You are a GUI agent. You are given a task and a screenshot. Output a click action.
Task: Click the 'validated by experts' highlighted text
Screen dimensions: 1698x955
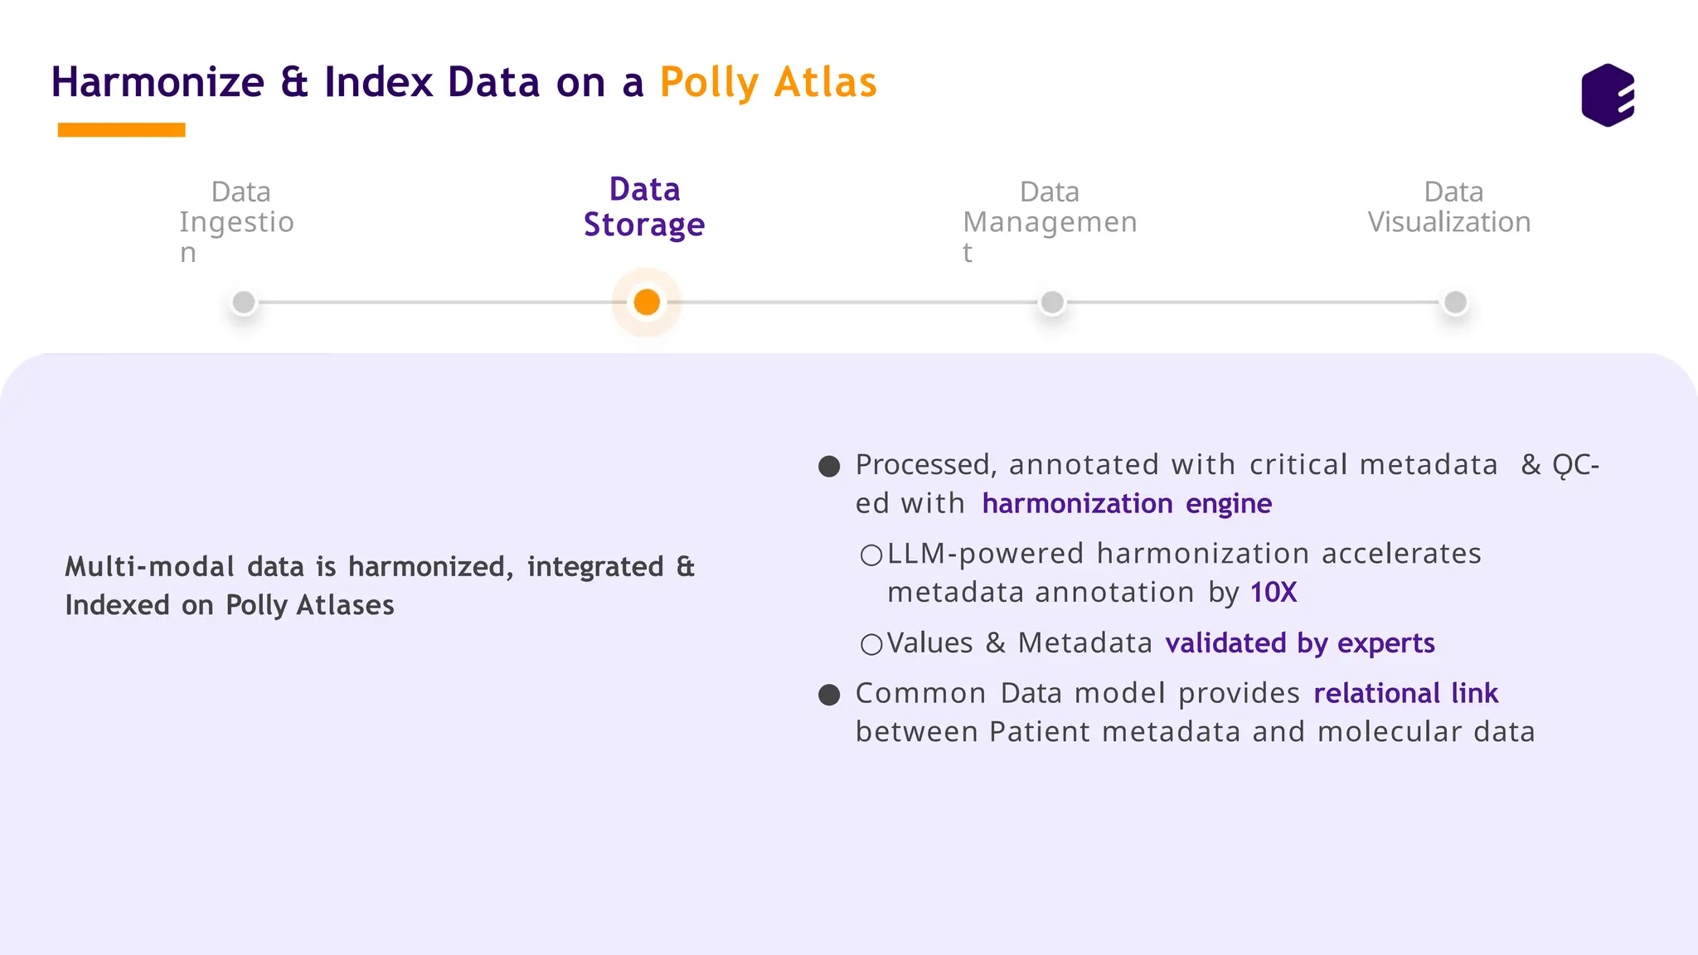click(x=1299, y=643)
